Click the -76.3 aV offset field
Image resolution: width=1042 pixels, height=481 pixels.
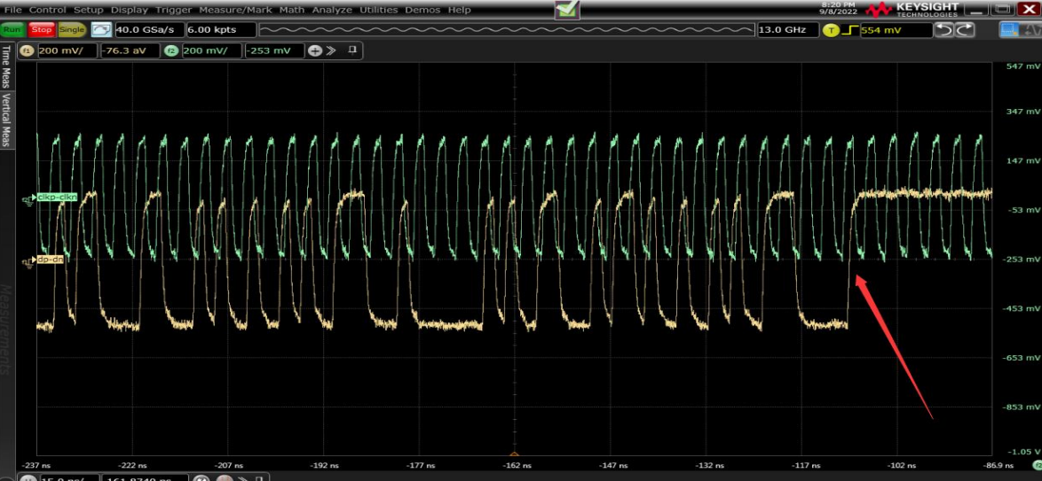130,50
